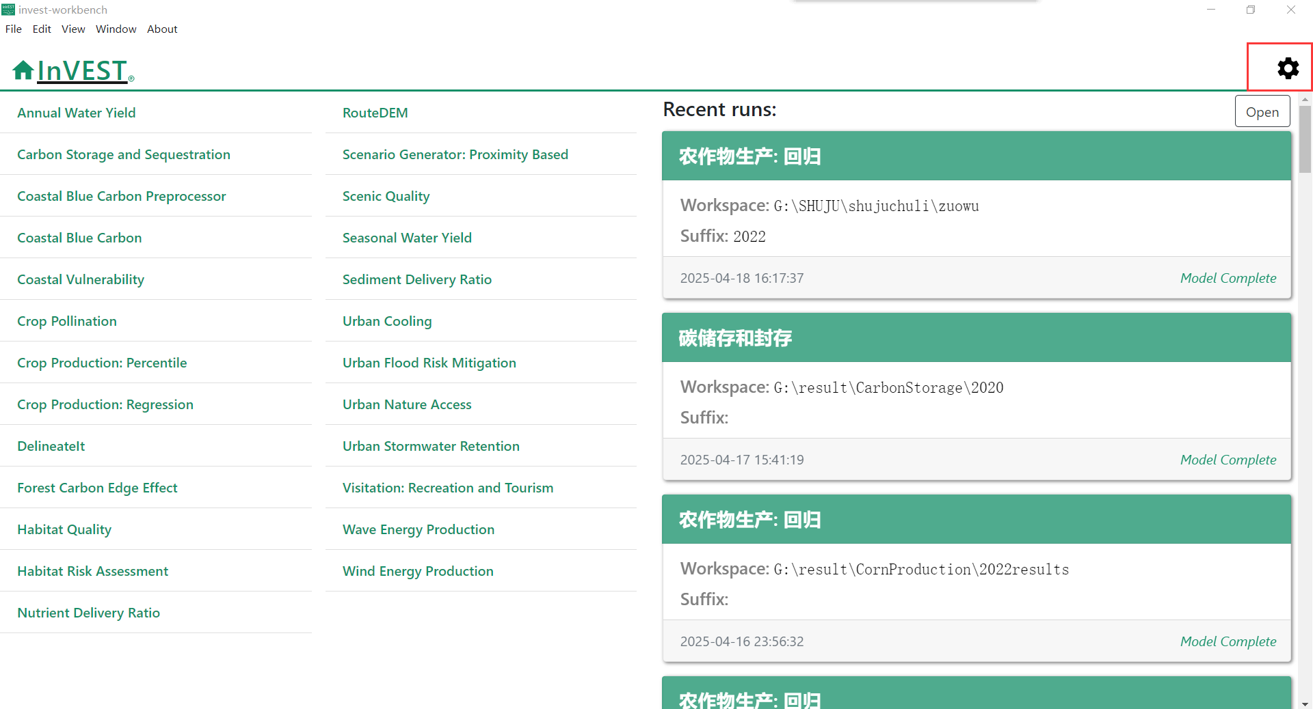Click the scrollbar down arrow in Recent runs

(x=1305, y=704)
